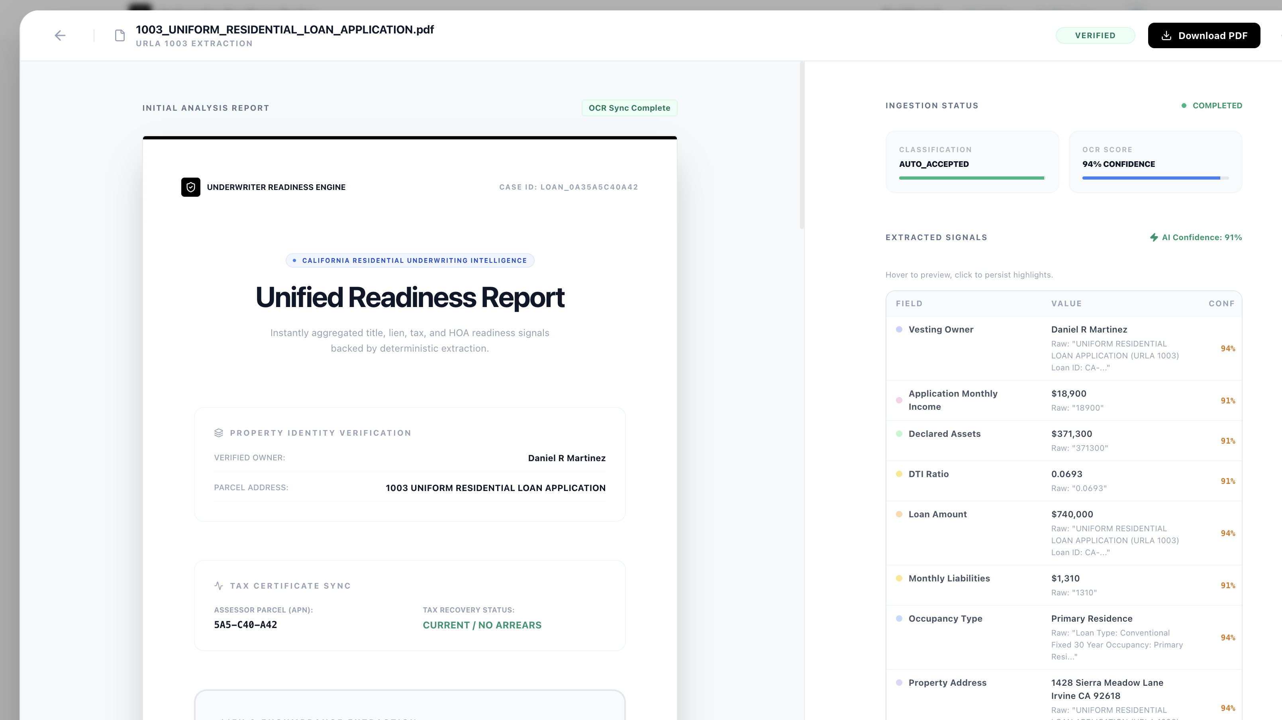The image size is (1282, 720).
Task: Click the layers icon beside Property Identity Verification
Action: (218, 433)
